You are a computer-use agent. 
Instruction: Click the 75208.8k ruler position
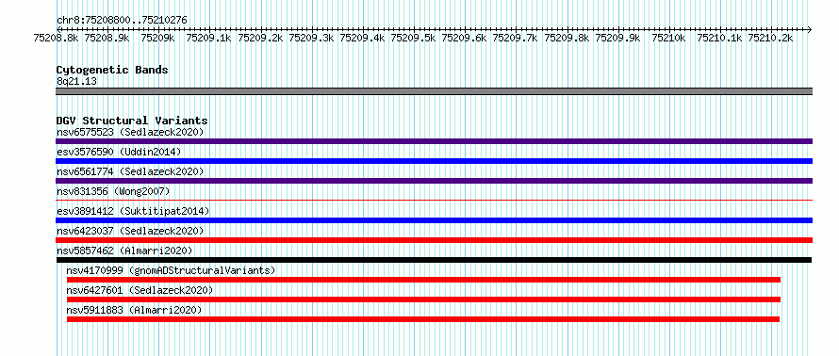tap(56, 38)
